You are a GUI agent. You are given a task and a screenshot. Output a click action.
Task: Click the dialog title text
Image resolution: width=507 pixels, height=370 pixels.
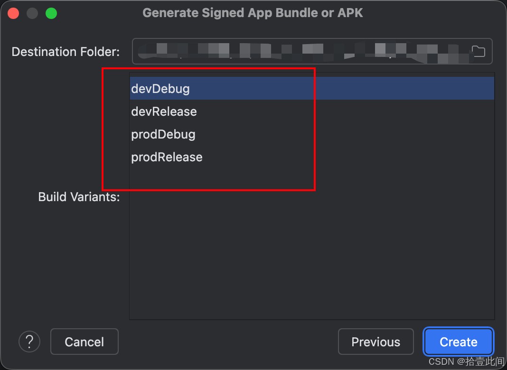point(253,13)
